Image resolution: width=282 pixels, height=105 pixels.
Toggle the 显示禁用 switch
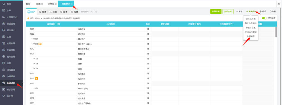pos(264,18)
